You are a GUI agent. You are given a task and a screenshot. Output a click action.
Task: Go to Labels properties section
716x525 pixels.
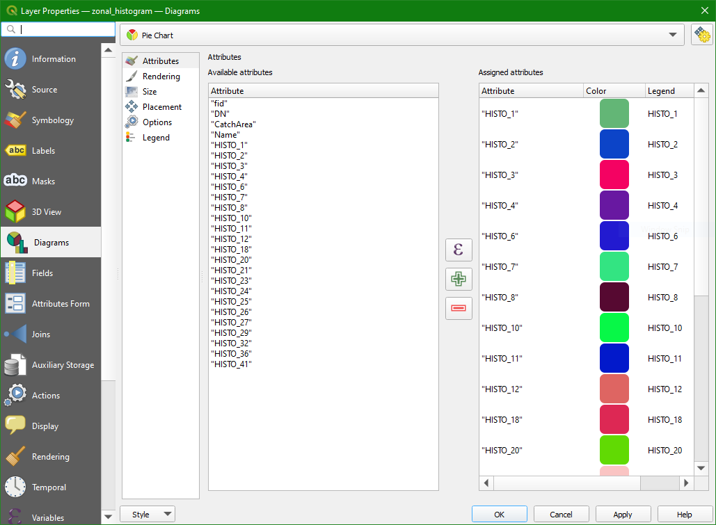[x=43, y=151]
